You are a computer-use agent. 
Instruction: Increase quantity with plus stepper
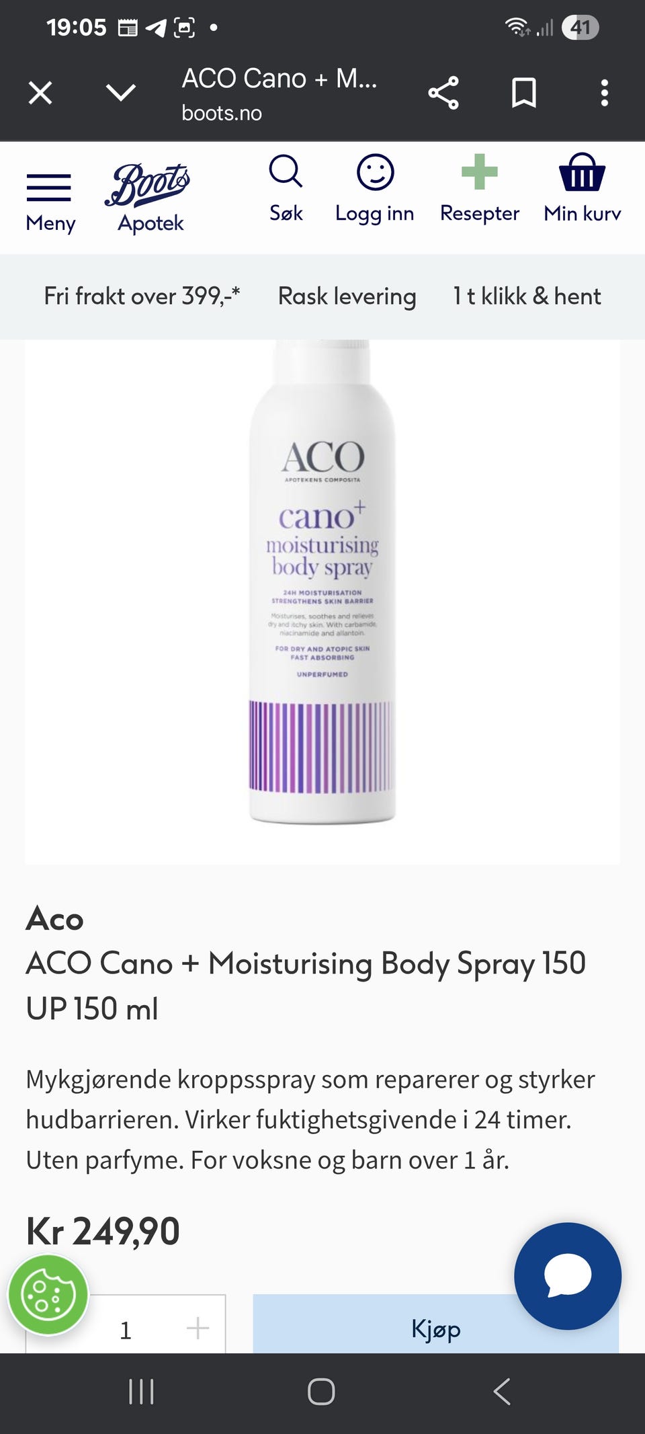click(198, 1328)
